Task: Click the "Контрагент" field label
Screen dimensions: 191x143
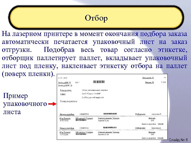Action: (66, 90)
